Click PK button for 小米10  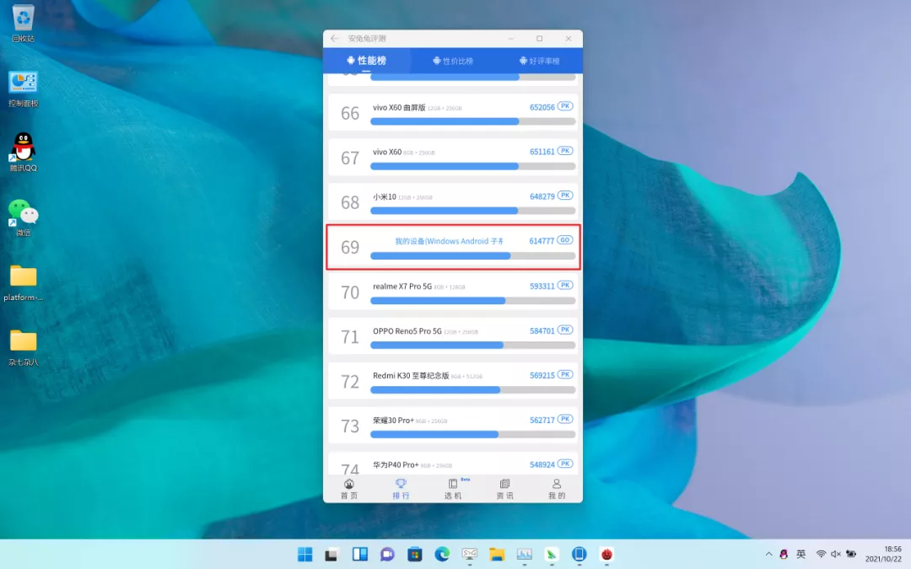[x=565, y=196]
